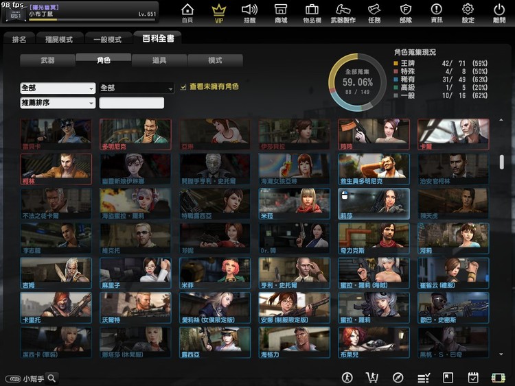Click the red 特殊 legend swatch
The image size is (515, 386).
tap(396, 71)
